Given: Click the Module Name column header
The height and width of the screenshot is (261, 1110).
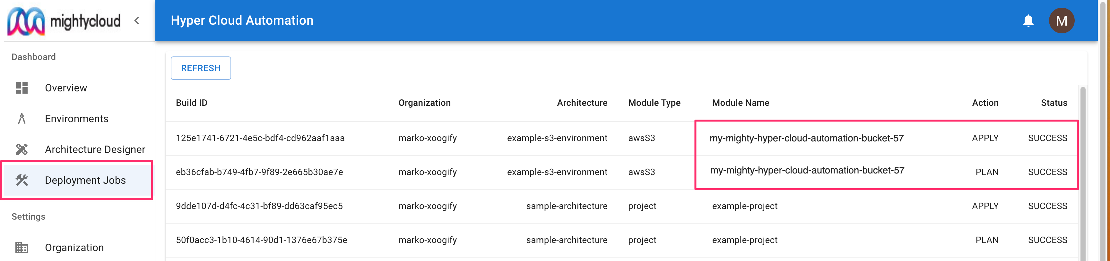Looking at the screenshot, I should pos(740,103).
